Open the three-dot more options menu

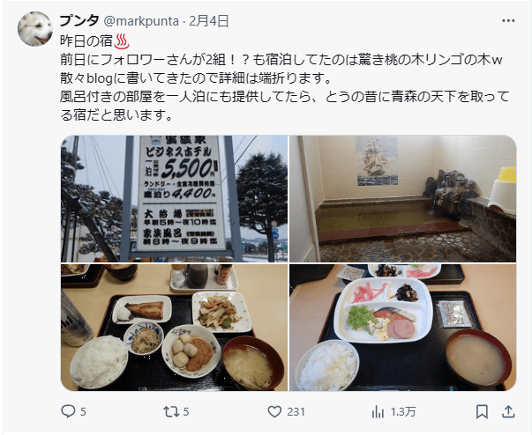coord(508,21)
